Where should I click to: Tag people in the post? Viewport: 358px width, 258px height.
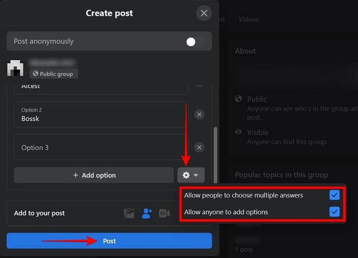coord(147,213)
